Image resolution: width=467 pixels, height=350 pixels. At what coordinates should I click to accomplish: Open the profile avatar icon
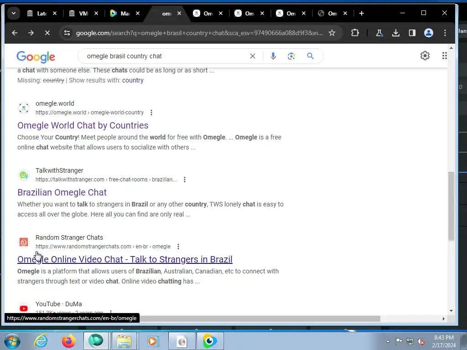pos(428,33)
